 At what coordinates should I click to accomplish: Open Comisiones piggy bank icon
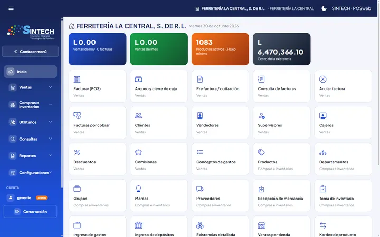click(138, 152)
